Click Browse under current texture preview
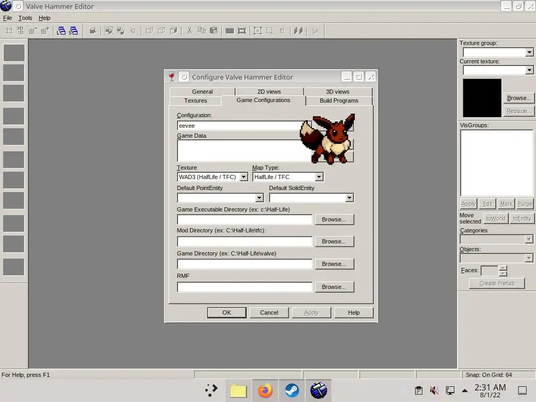Image resolution: width=536 pixels, height=402 pixels. (x=519, y=98)
